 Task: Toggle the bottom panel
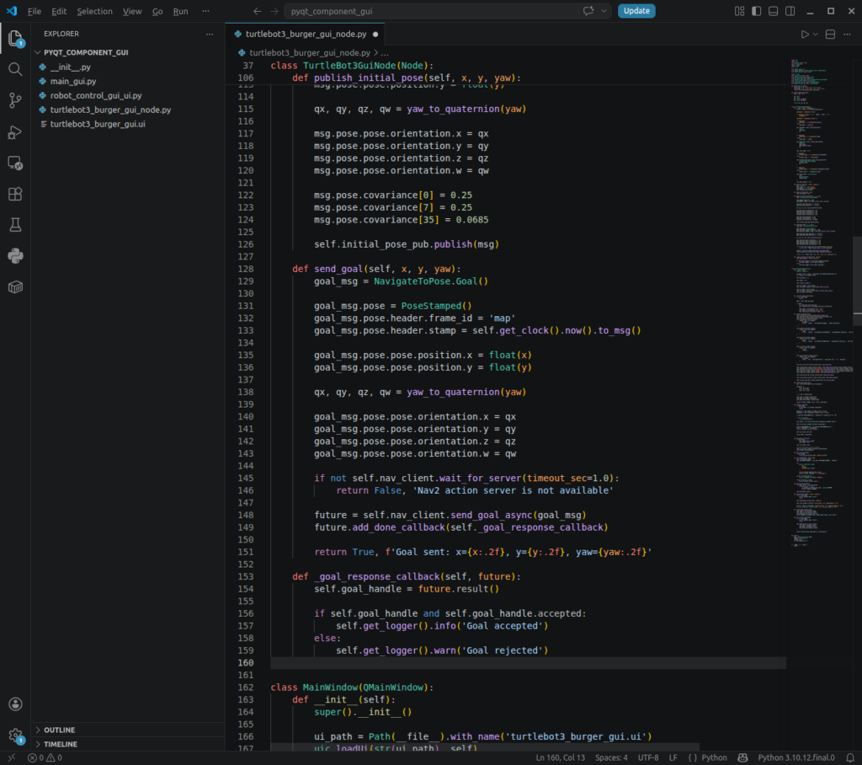[773, 11]
